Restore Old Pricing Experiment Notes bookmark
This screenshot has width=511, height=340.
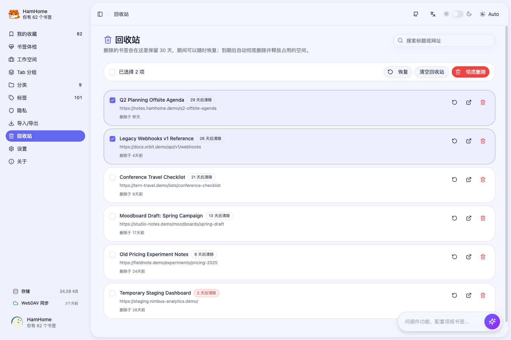coord(455,257)
